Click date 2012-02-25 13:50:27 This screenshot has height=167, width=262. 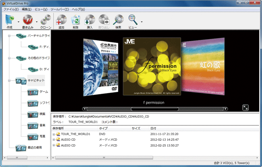tap(164, 146)
